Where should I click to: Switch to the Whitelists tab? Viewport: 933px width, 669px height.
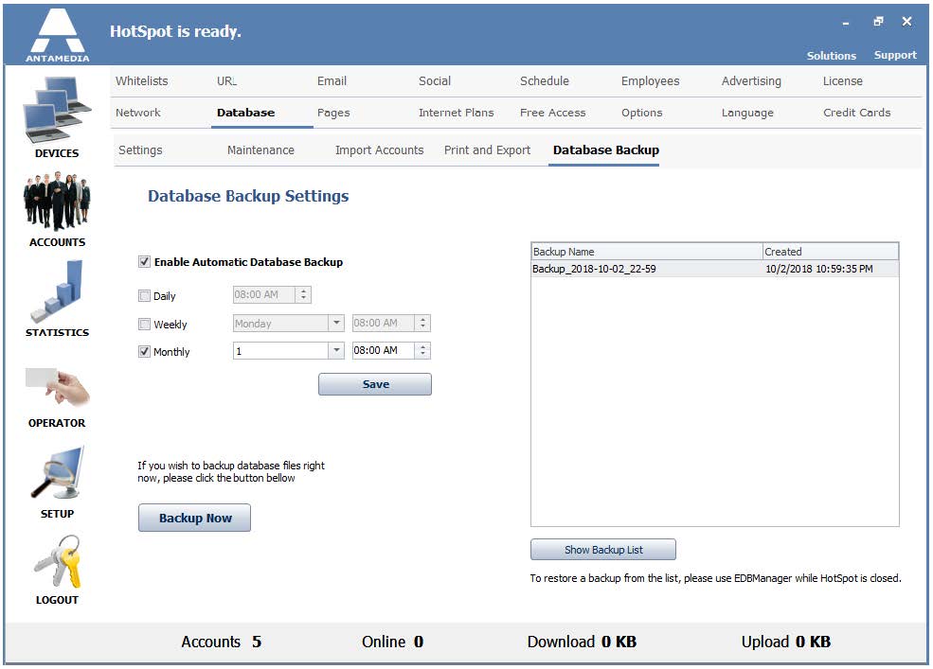142,80
